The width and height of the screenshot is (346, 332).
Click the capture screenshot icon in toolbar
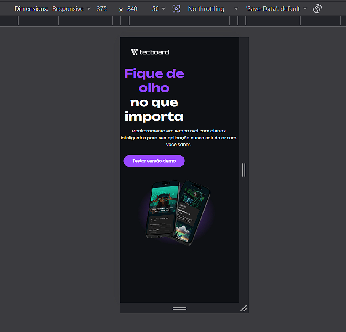(176, 9)
